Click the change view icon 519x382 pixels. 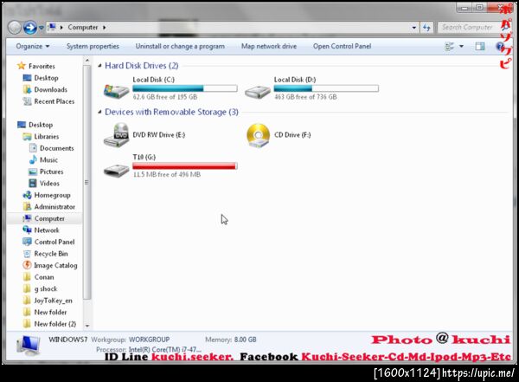pos(450,47)
